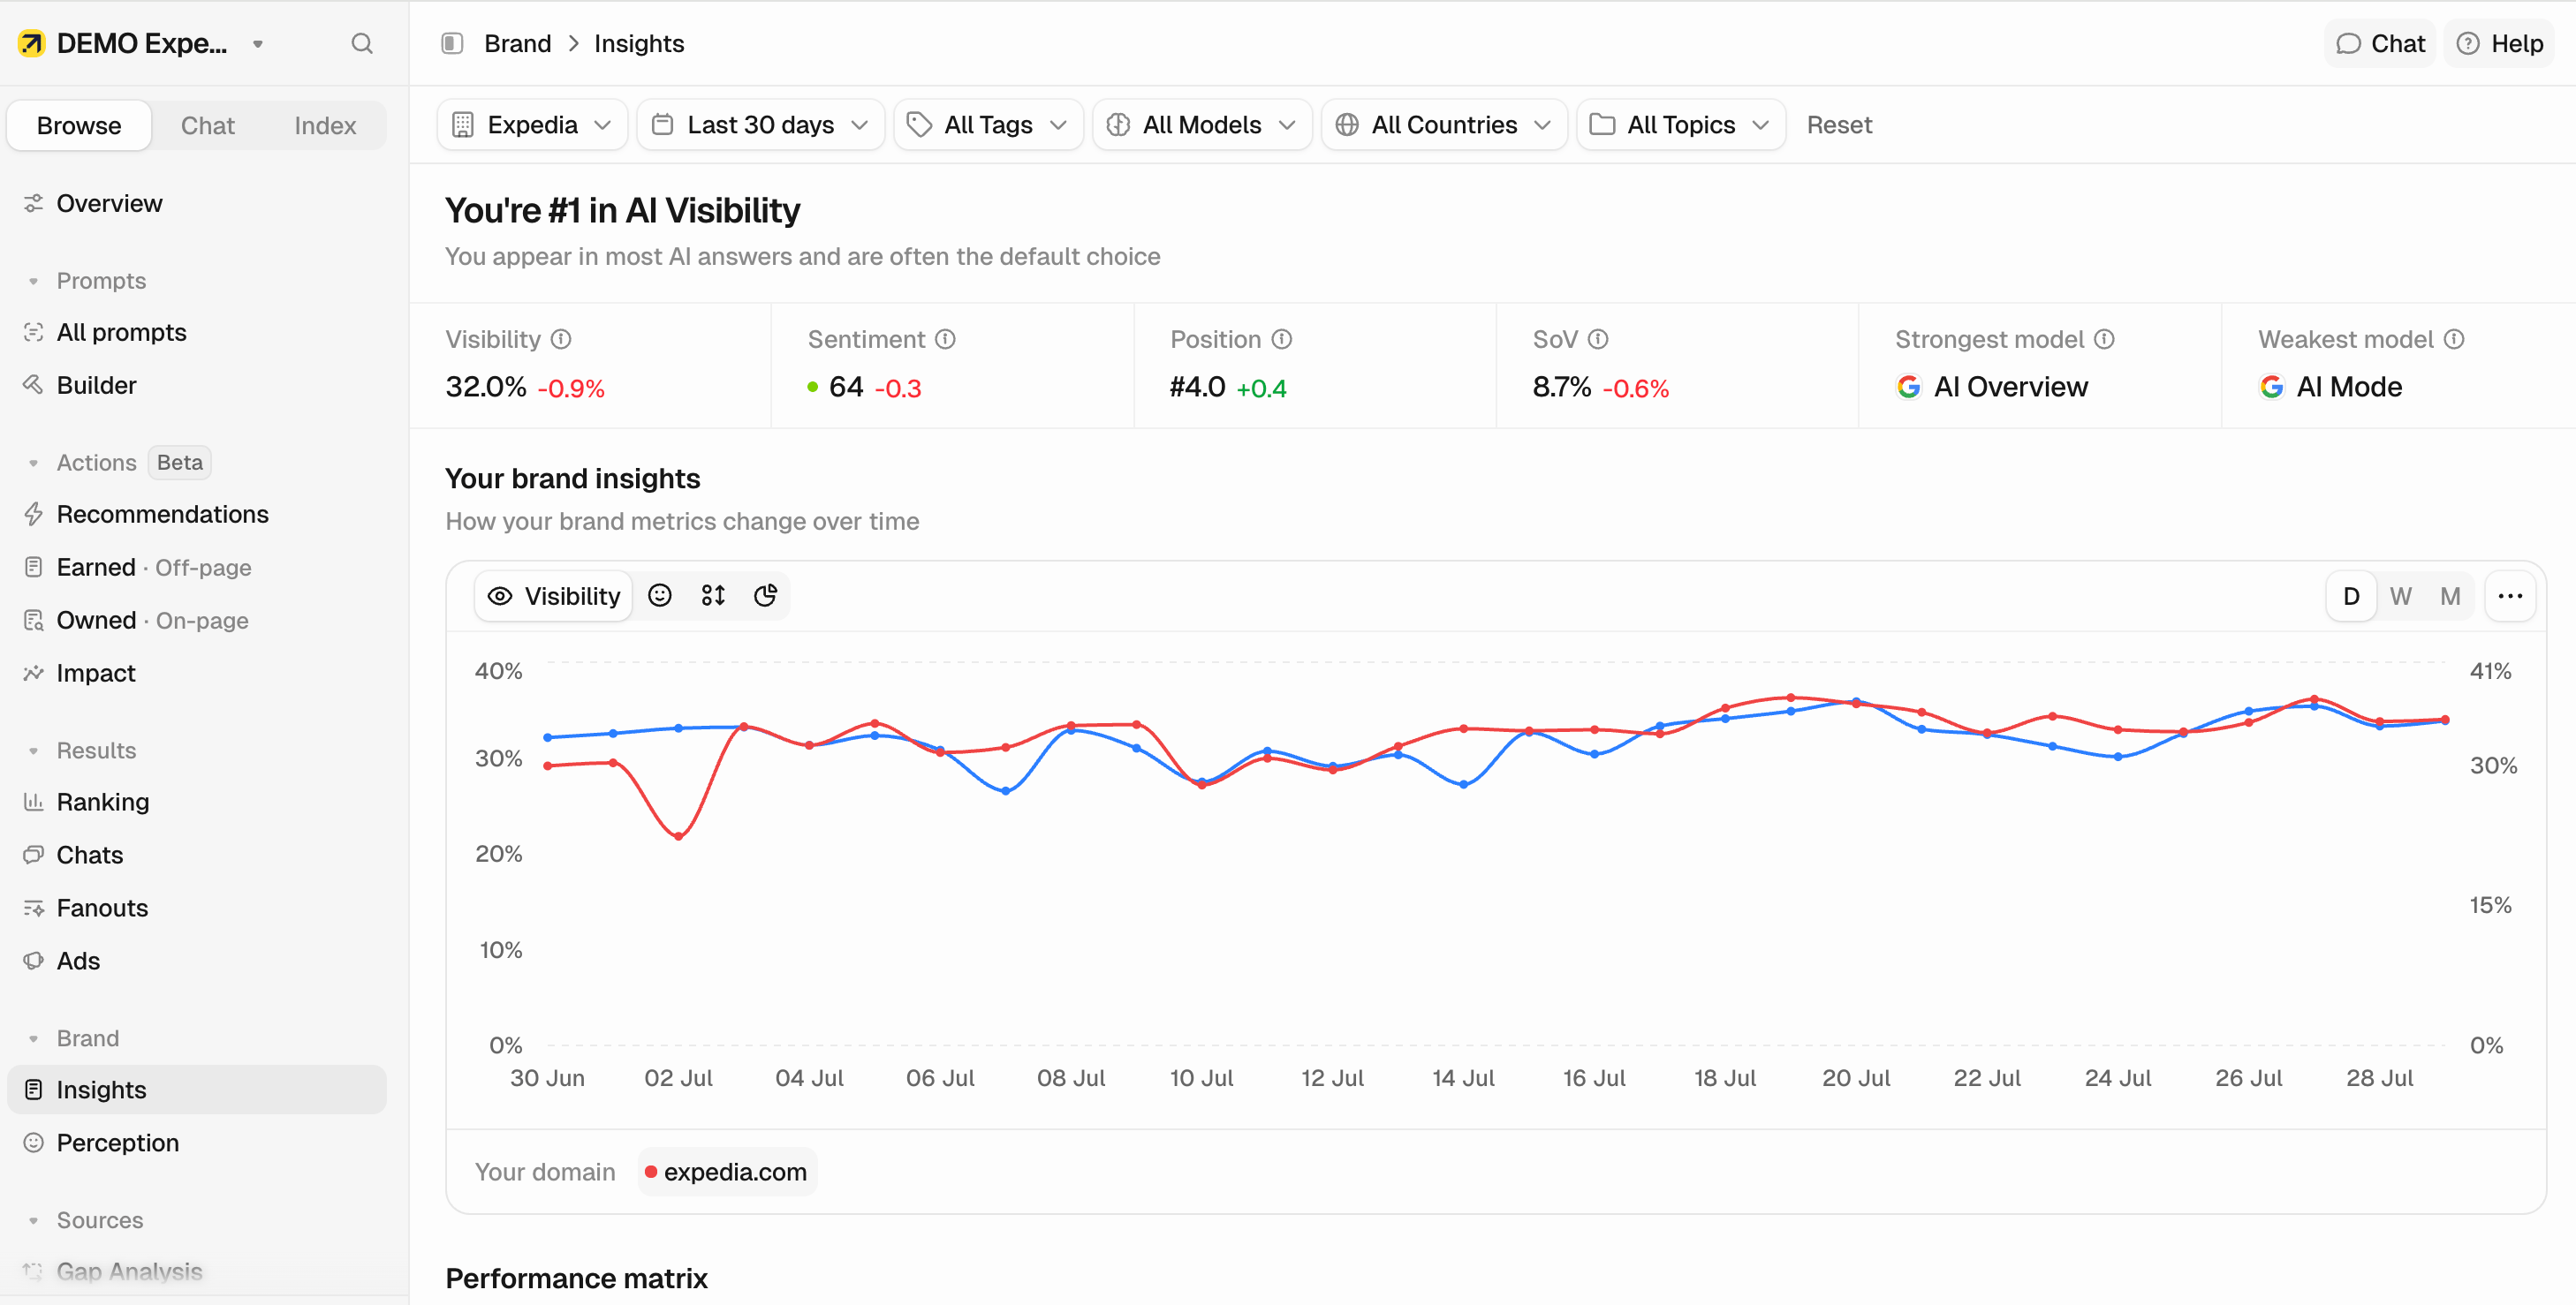2576x1305 pixels.
Task: Switch to the Chat tab in sidebar
Action: coord(207,124)
